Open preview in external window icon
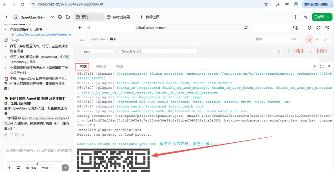Viewport: 334px width, 172px height. pos(246,28)
